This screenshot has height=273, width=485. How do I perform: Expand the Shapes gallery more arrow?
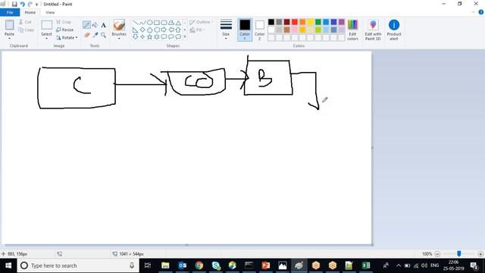185,37
